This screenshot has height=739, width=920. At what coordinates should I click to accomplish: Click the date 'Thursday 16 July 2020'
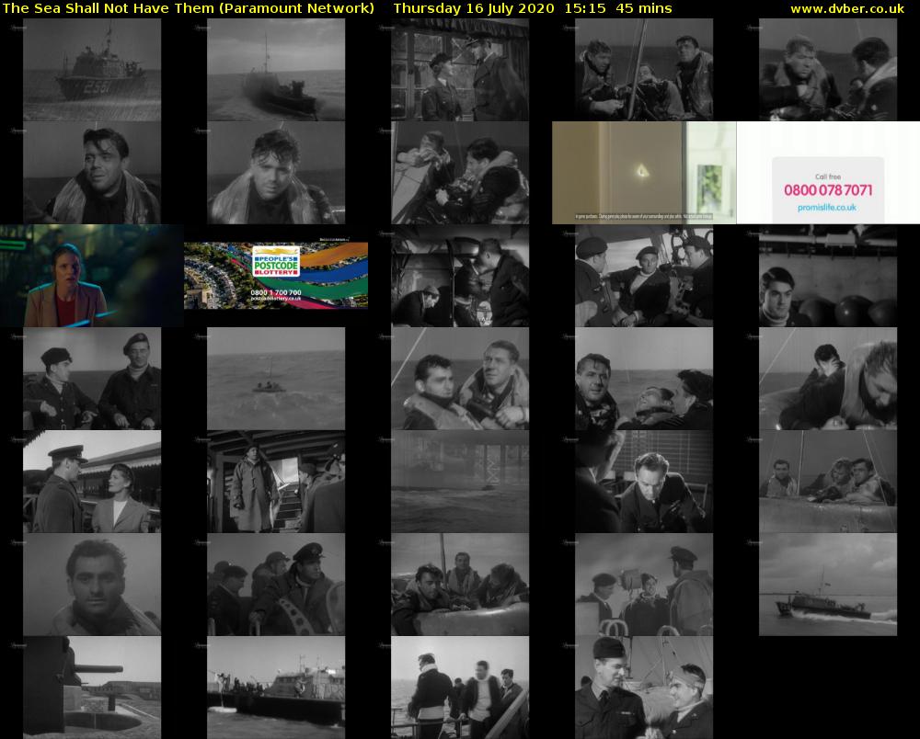click(474, 8)
